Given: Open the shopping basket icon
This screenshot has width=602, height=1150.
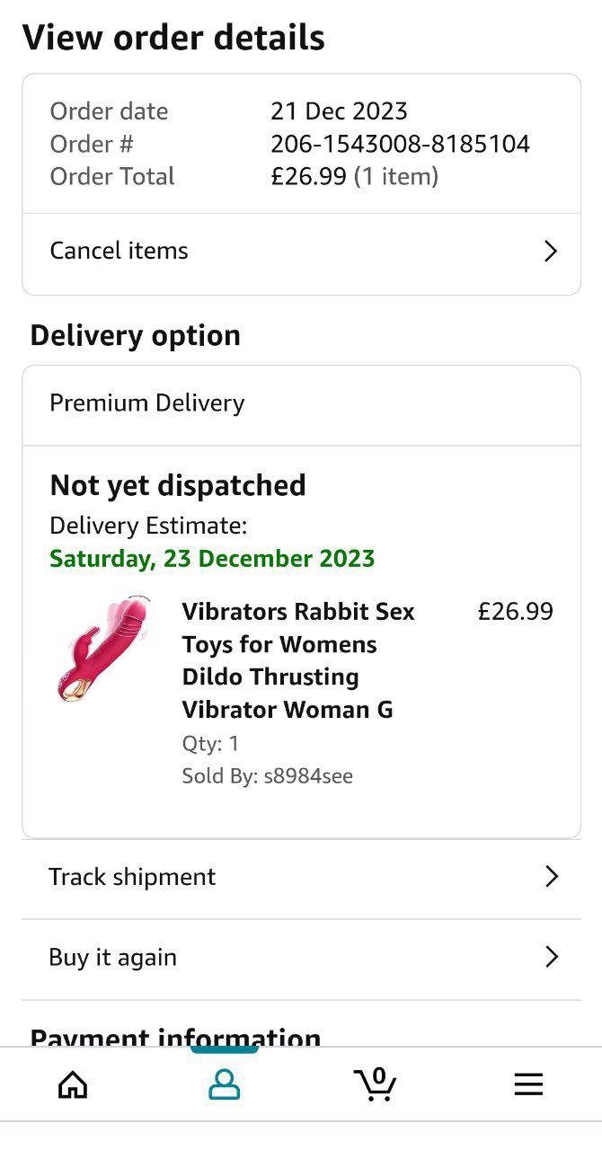Looking at the screenshot, I should (375, 1084).
